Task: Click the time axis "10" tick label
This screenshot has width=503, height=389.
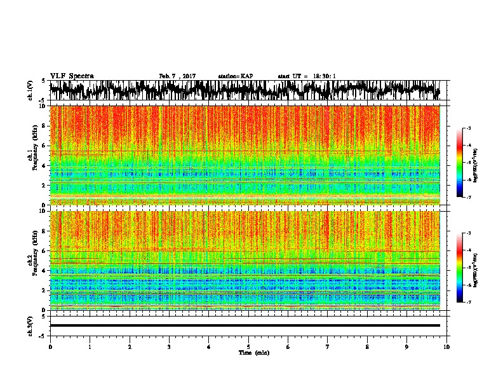Action: (446, 347)
